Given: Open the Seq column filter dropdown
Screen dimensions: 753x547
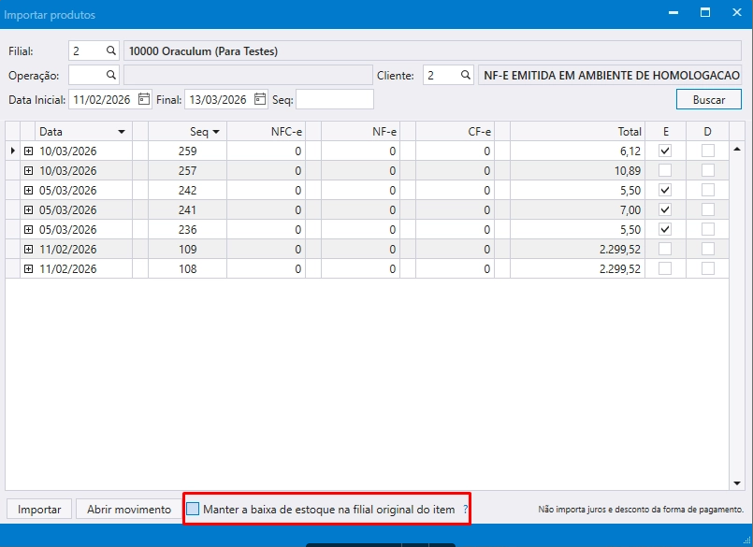Looking at the screenshot, I should (216, 132).
